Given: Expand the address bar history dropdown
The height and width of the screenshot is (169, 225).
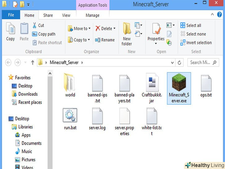Looking at the screenshot, I should 172,63.
